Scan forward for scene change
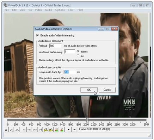The image size is (154, 140). click(x=62, y=129)
